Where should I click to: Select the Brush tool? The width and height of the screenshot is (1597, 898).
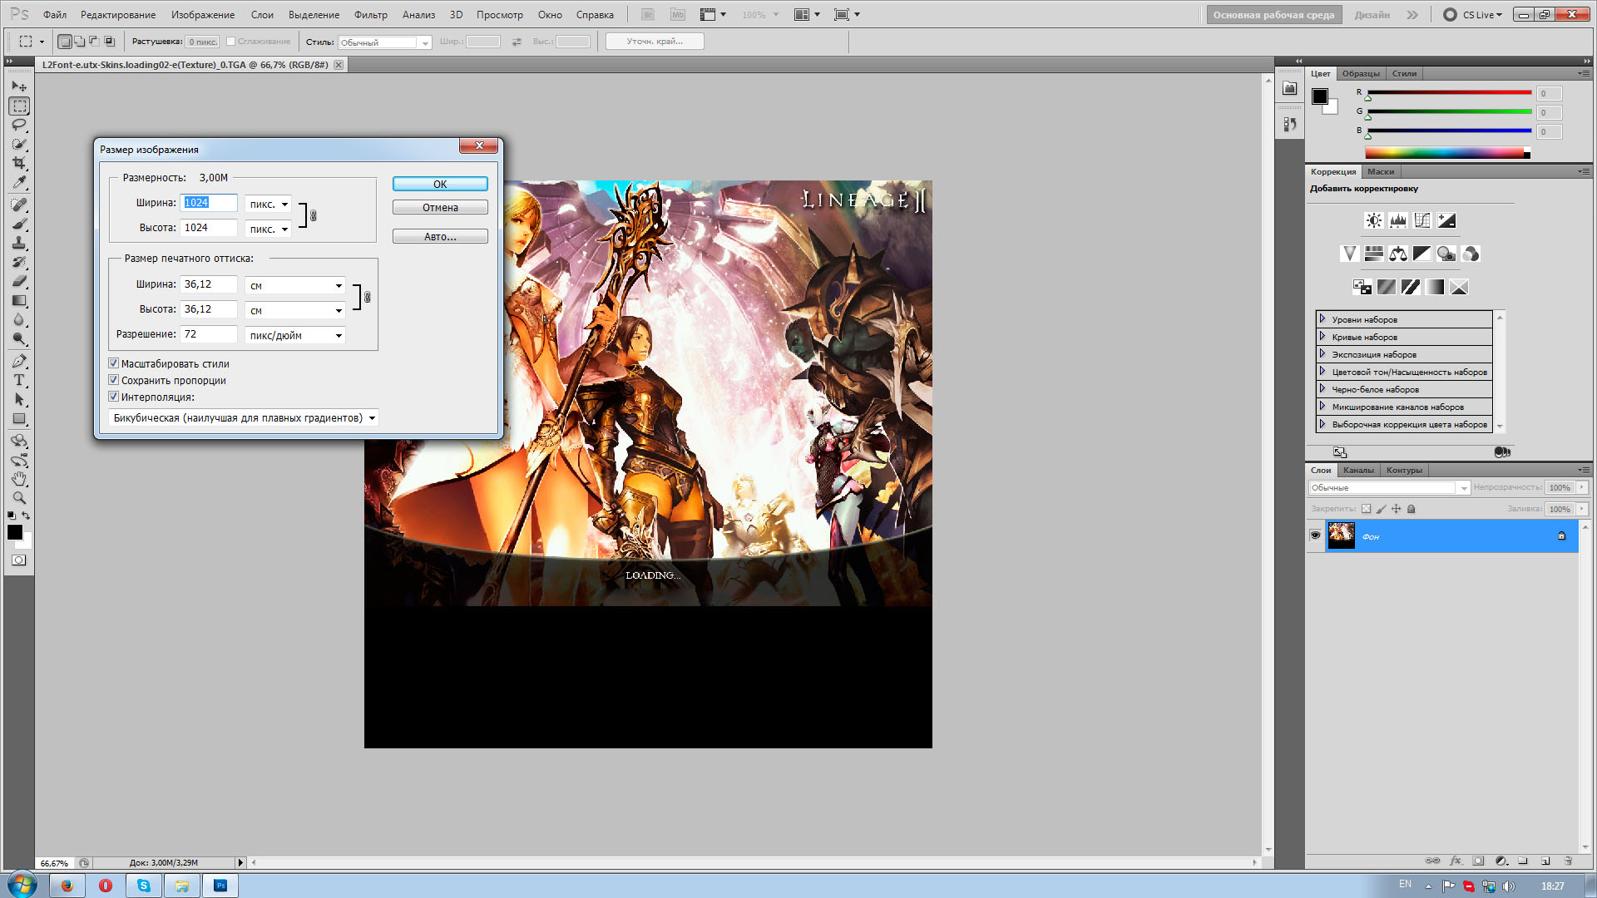(19, 224)
